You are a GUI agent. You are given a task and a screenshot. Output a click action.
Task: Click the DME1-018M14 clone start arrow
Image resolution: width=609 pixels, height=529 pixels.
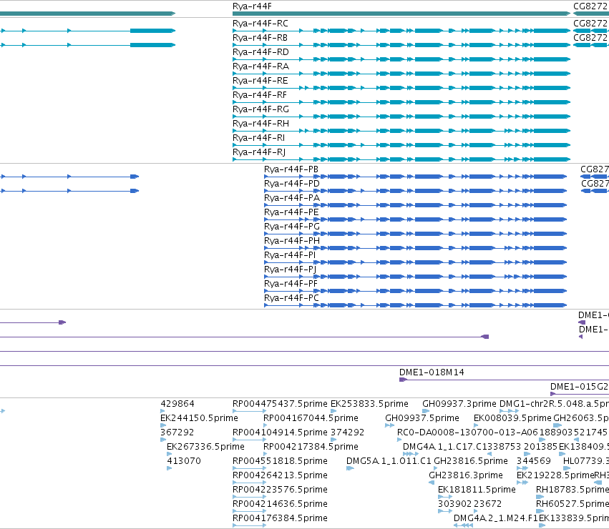pos(403,380)
